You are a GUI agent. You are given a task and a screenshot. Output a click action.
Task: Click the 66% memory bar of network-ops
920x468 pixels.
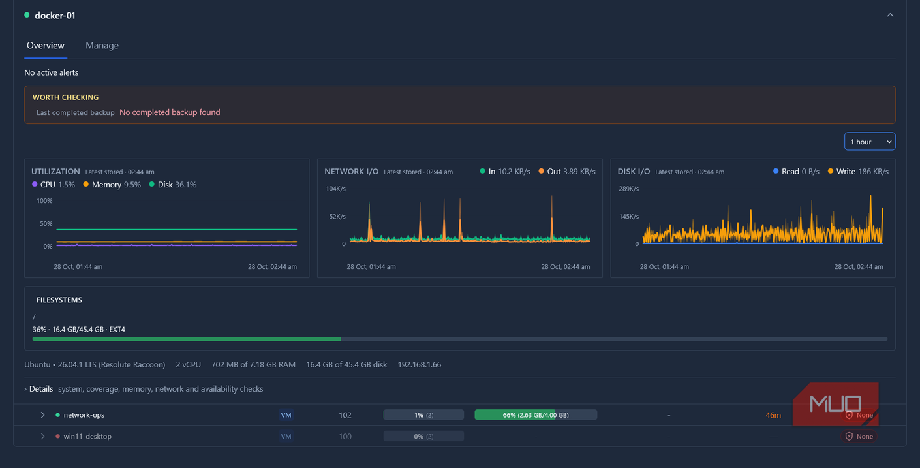(x=536, y=415)
